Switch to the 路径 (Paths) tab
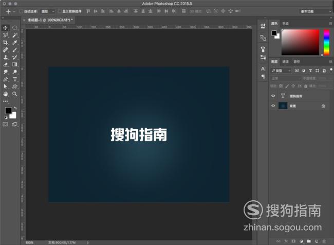 296,62
